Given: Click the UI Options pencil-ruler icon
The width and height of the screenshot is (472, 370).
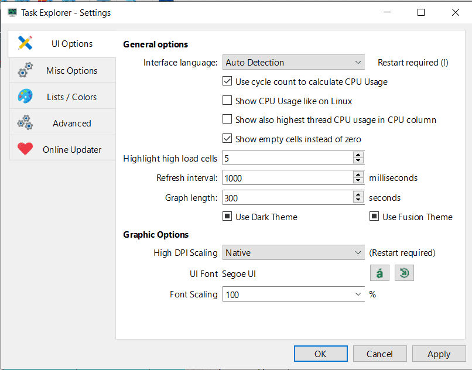Looking at the screenshot, I should 25,43.
